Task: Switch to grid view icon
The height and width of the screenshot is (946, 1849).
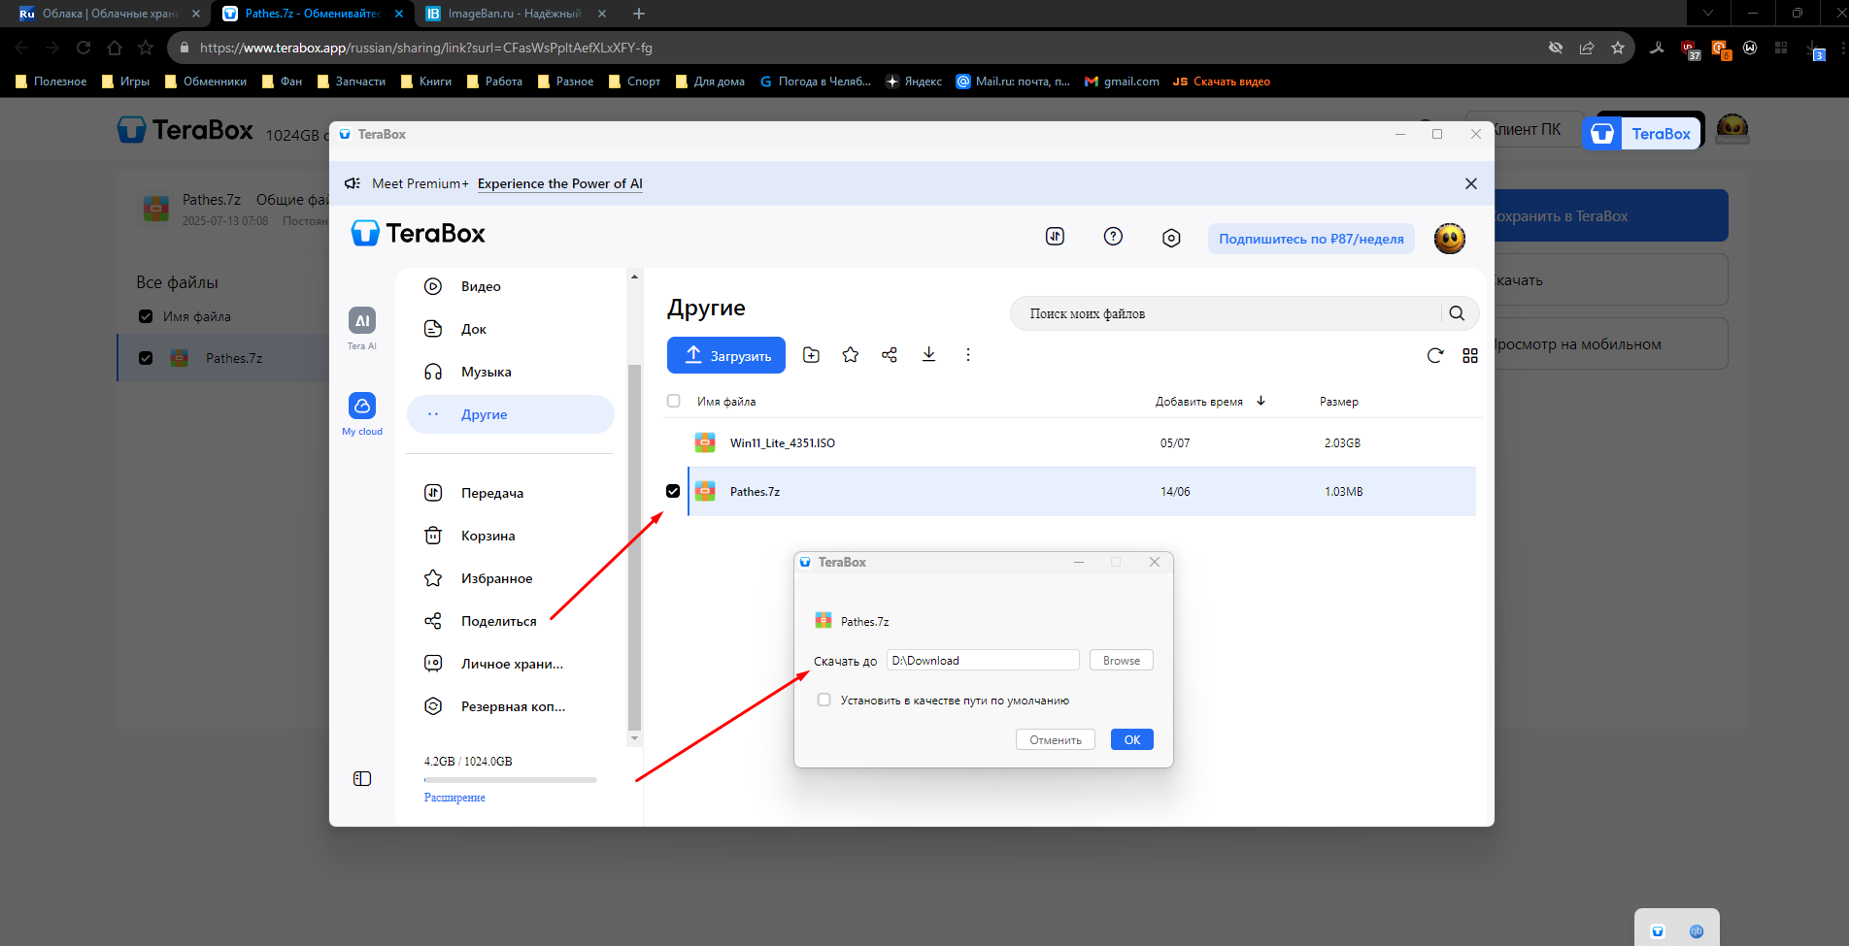Action: coord(1470,356)
